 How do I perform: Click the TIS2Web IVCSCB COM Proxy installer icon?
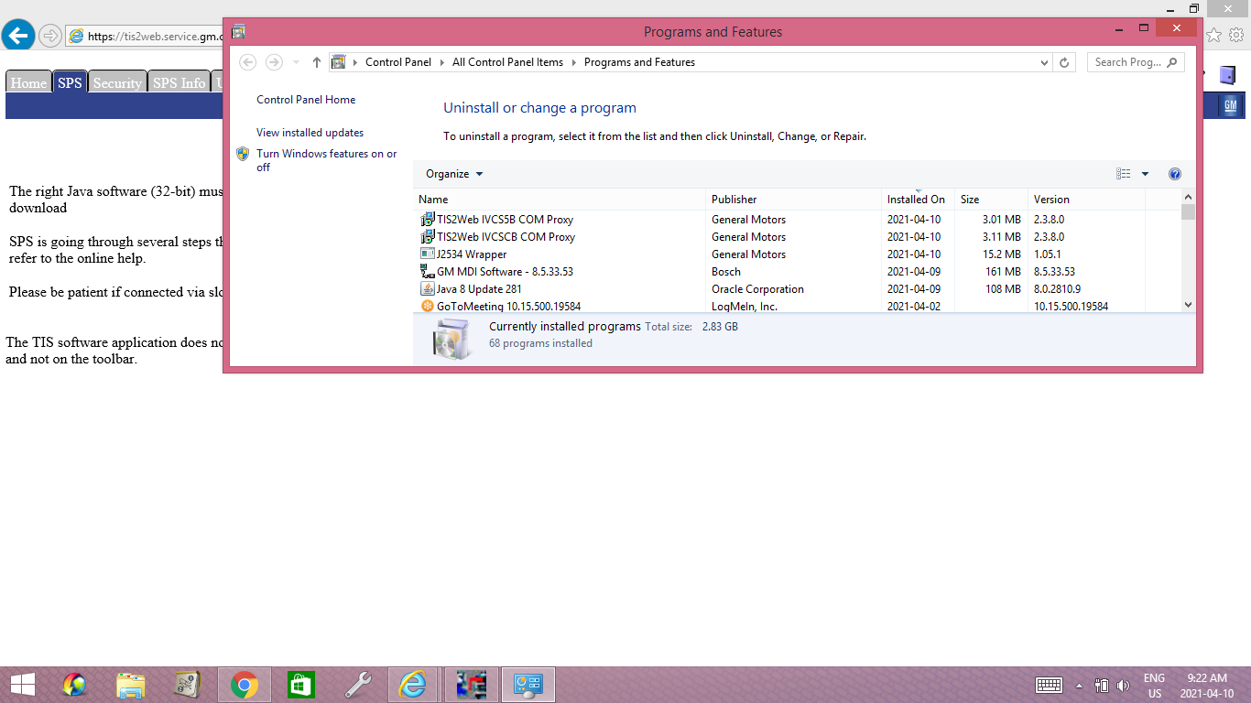[427, 237]
